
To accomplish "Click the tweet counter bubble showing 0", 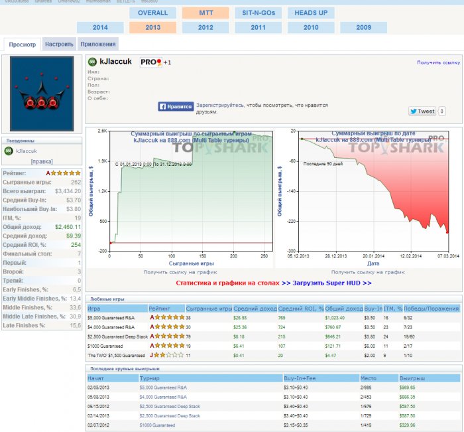I will click(442, 111).
